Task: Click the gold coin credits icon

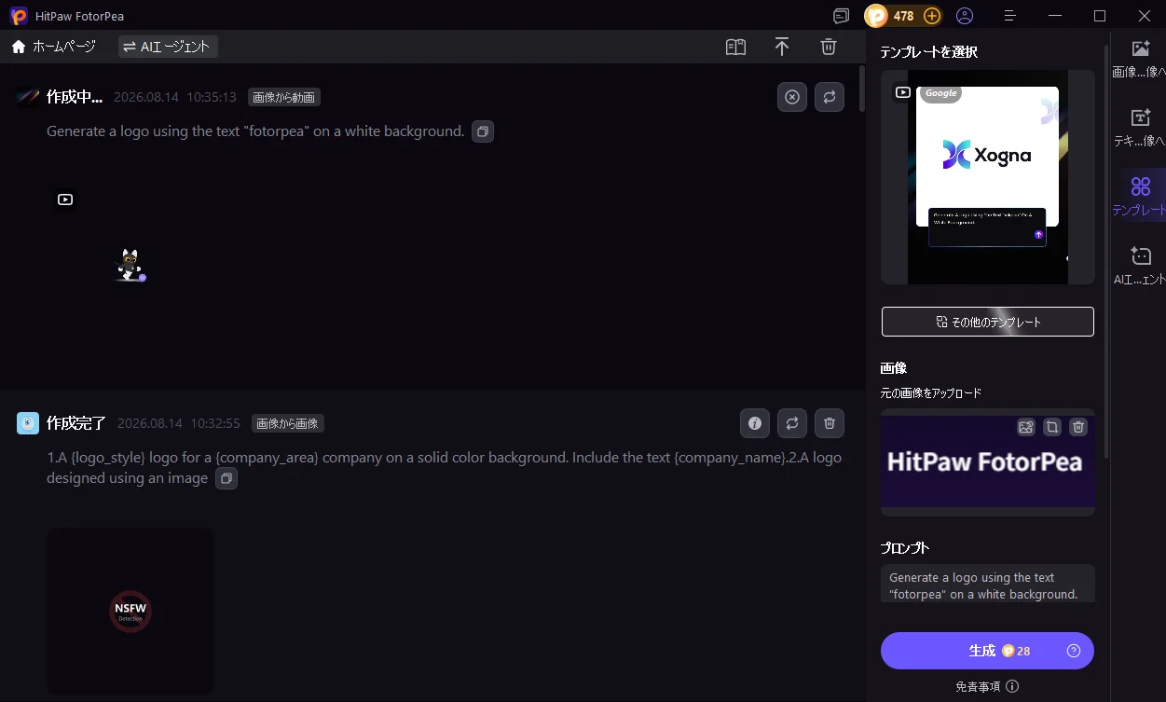Action: click(x=877, y=16)
